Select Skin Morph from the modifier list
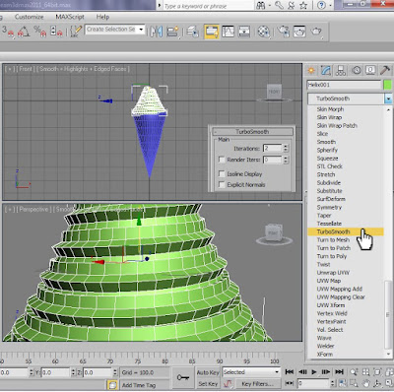 coord(330,109)
